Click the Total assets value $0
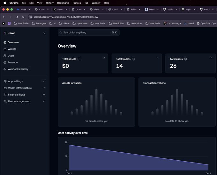Viewport: 217px width, 175px height. 66,66
